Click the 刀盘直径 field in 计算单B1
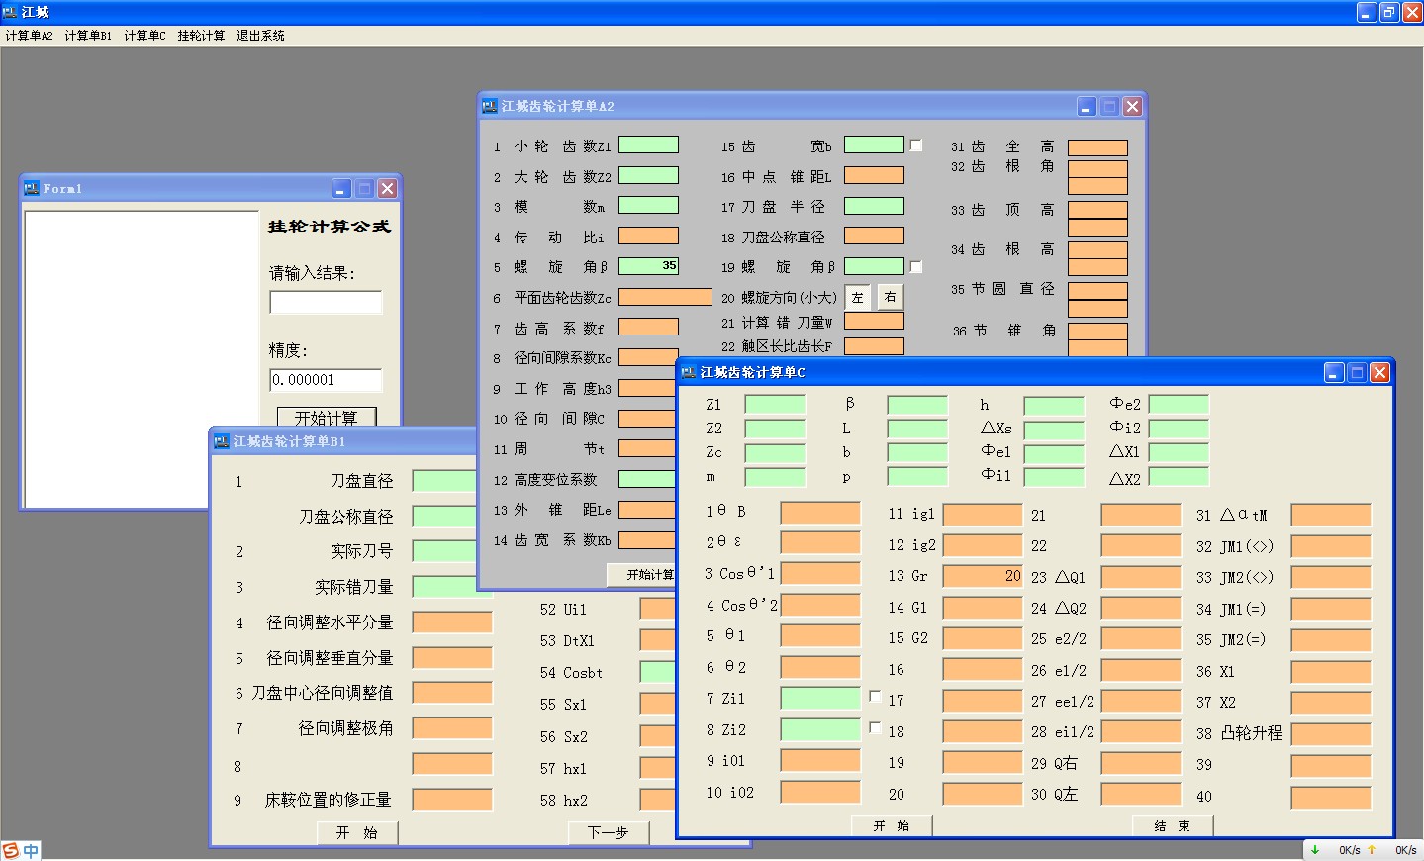Image resolution: width=1424 pixels, height=861 pixels. pyautogui.click(x=444, y=481)
